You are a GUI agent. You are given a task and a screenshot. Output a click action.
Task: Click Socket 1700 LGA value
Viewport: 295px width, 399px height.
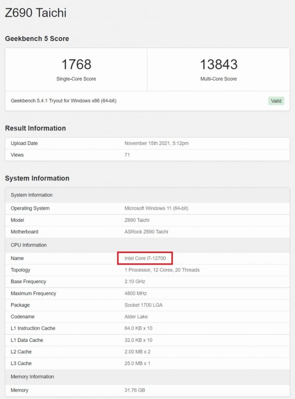pyautogui.click(x=143, y=305)
